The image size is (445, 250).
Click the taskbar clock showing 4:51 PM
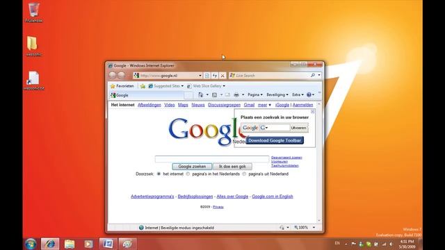[407, 244]
